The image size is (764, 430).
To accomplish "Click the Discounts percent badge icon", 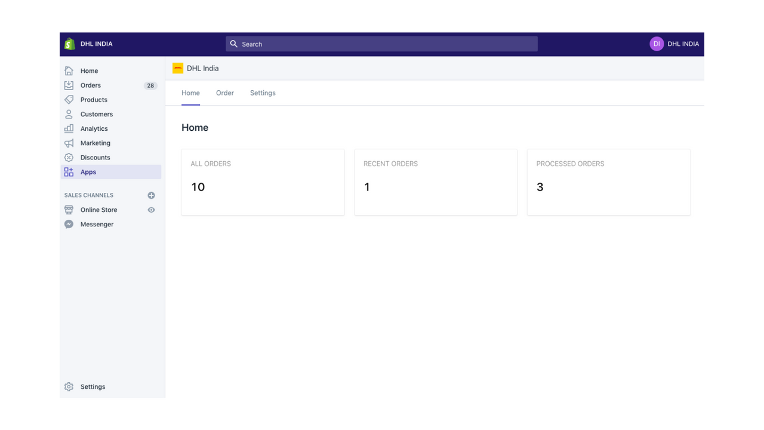I will click(69, 158).
